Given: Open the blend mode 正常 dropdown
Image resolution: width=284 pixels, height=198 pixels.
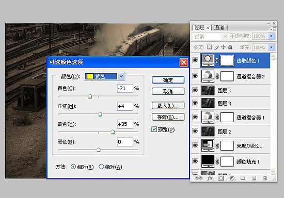Looking at the screenshot, I should 210,37.
